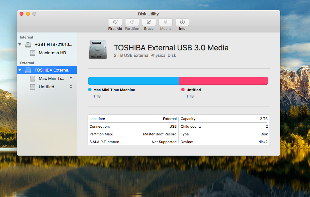Click '2 TB USB External Physical Disk' subtitle
Screen dimensions: 310x197
coord(145,55)
